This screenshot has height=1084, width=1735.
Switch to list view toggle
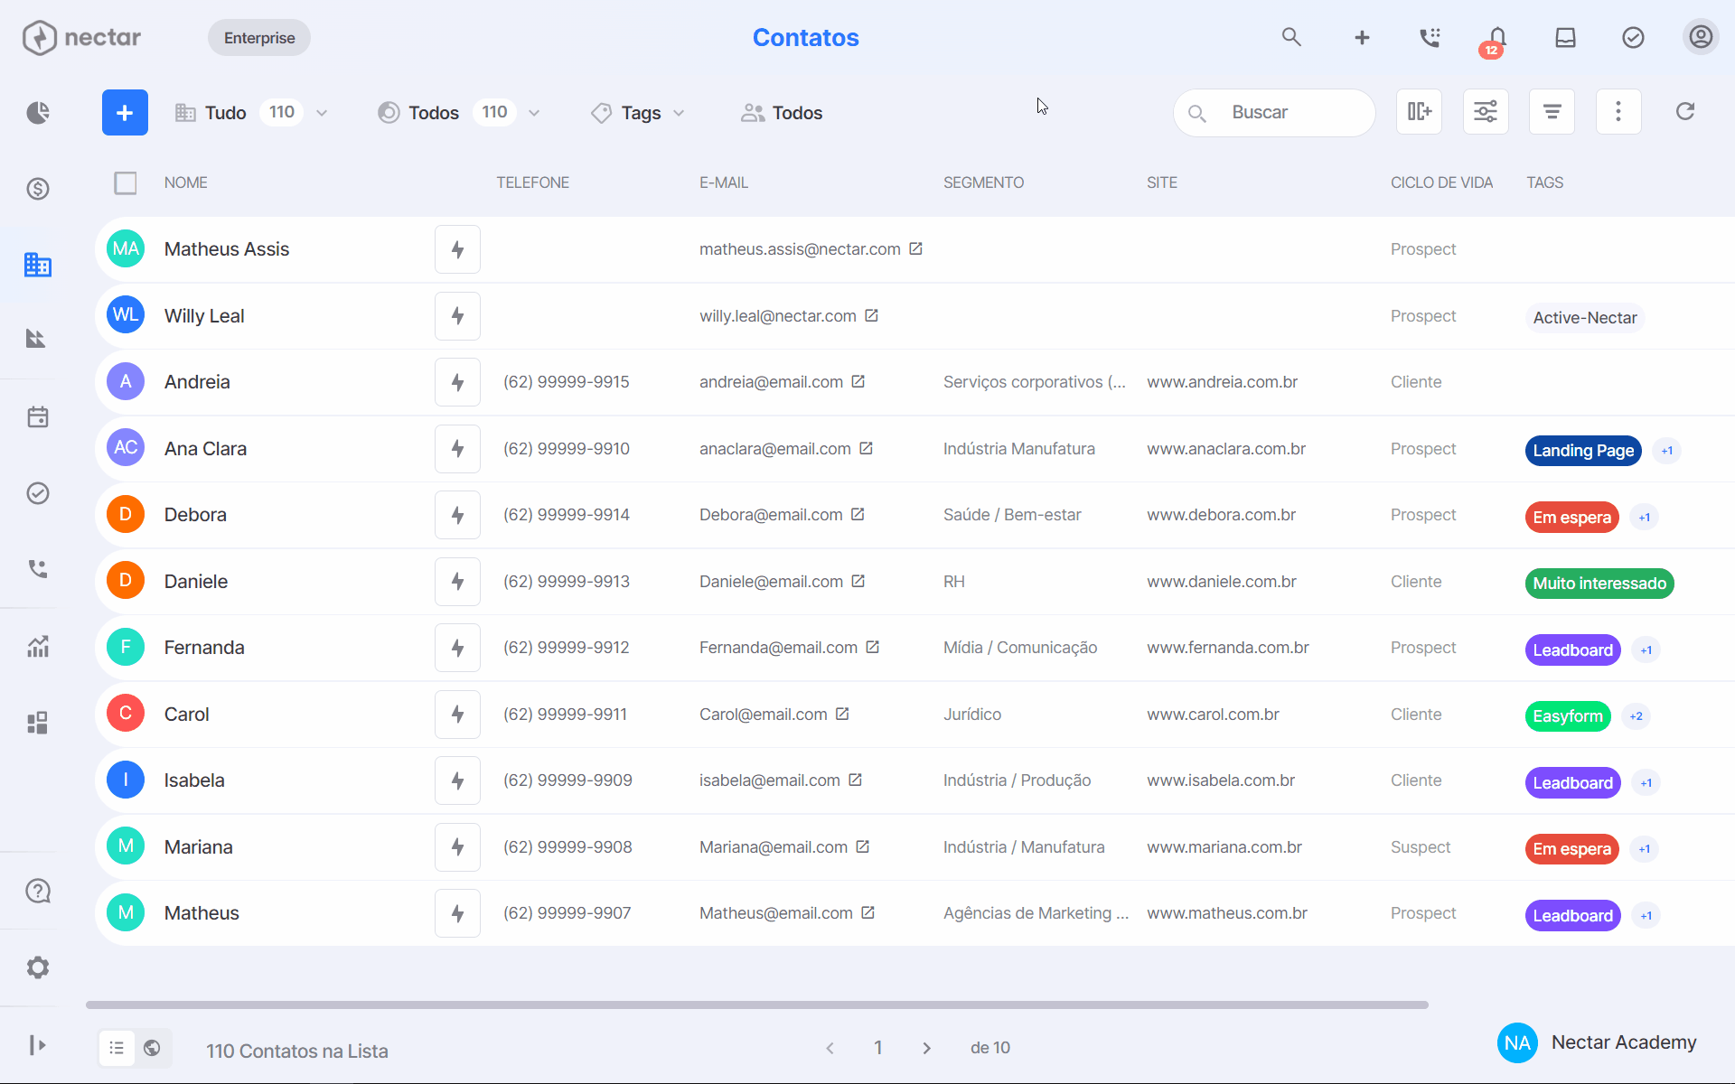[117, 1048]
